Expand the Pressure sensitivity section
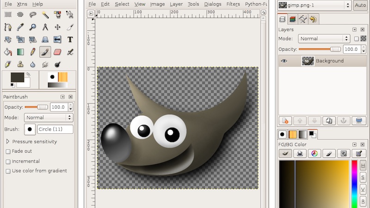Image resolution: width=370 pixels, height=208 pixels. (x=7, y=142)
